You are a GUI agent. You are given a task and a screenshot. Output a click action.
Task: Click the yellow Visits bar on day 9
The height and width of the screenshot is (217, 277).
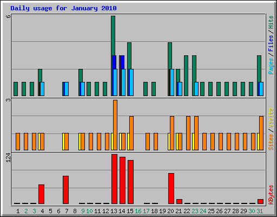[80, 142]
